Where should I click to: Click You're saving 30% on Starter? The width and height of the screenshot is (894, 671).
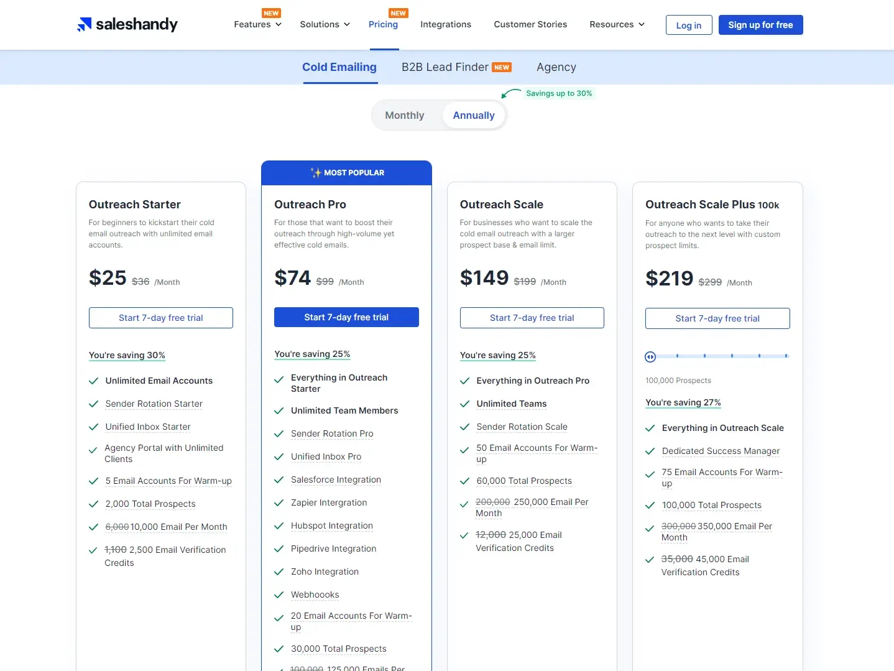(x=127, y=355)
